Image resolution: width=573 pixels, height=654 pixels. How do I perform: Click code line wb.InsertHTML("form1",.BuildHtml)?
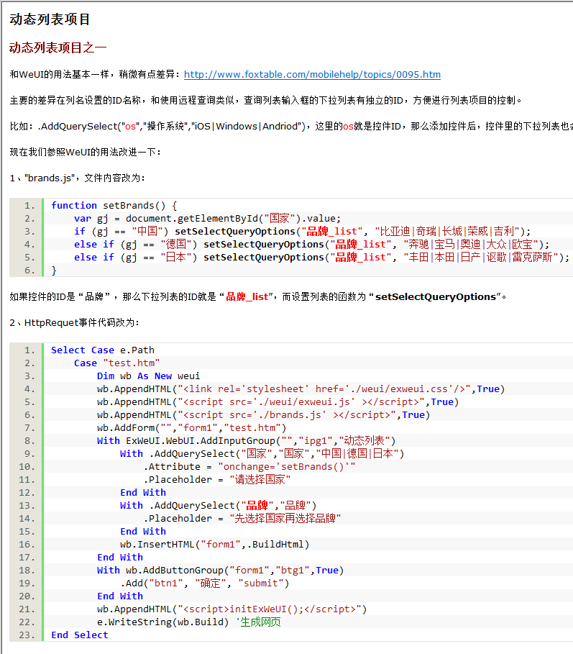[x=215, y=545]
